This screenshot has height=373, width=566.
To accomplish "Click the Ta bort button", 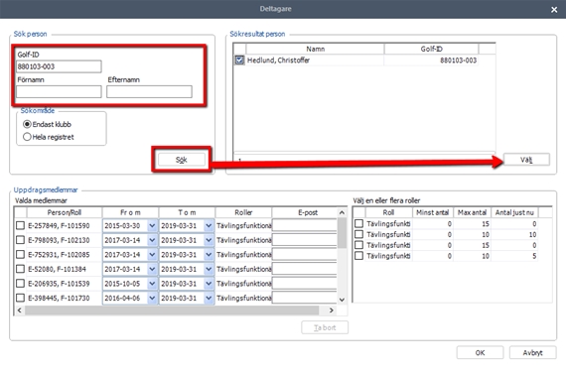I will coord(325,327).
